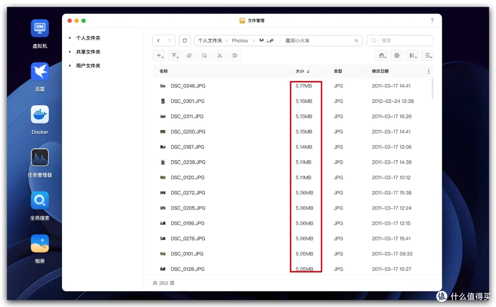Launch the 迅雷 app from the desktop
This screenshot has width=496, height=307.
tap(40, 71)
